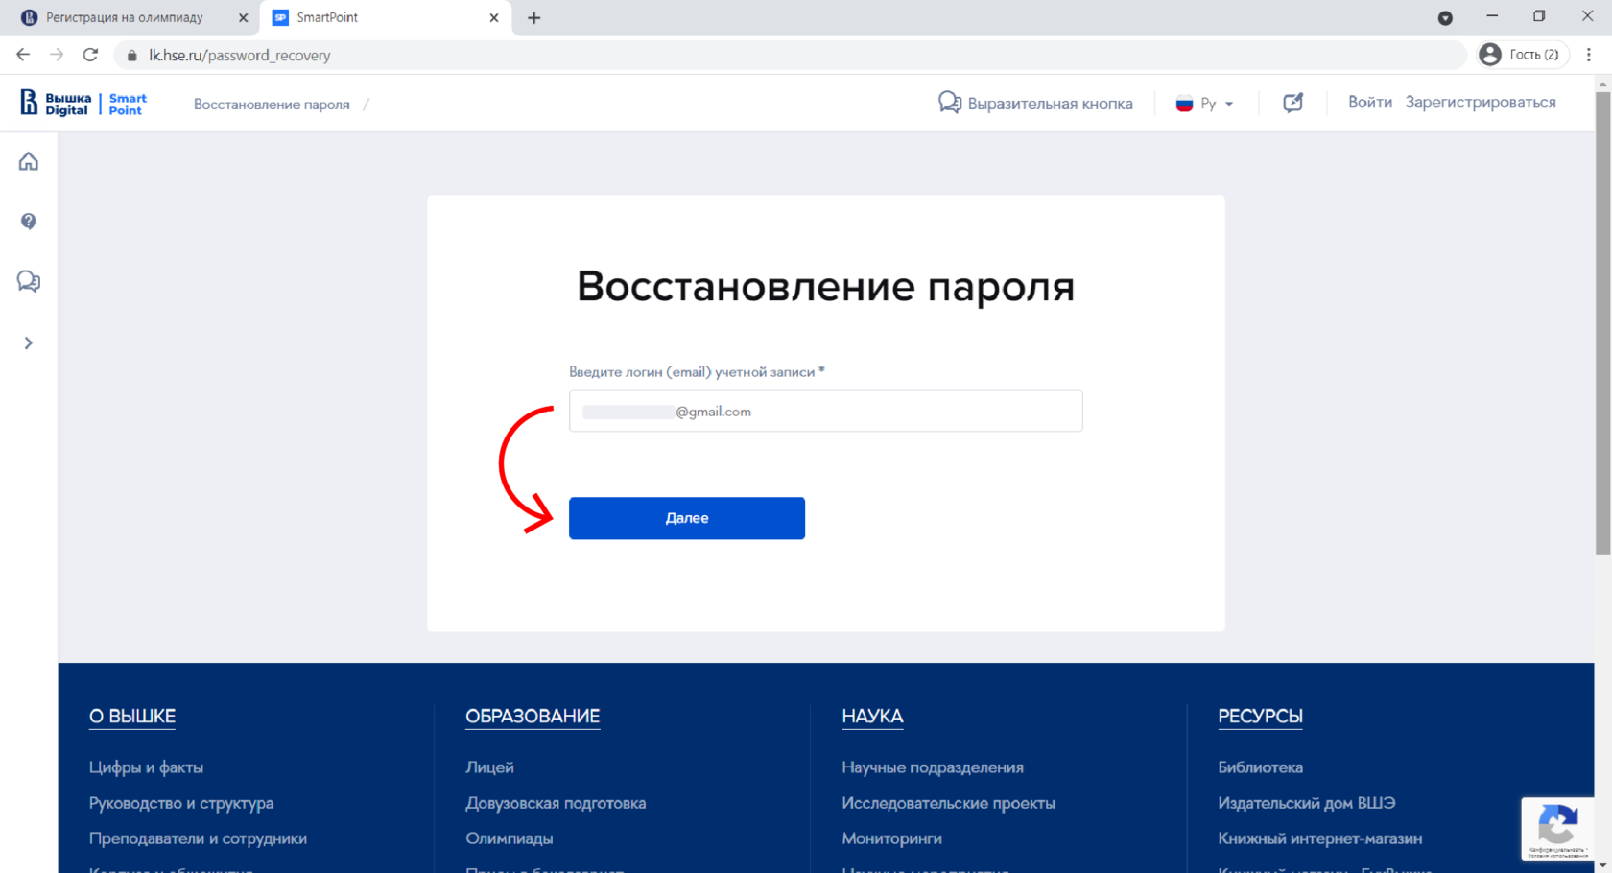Image resolution: width=1612 pixels, height=873 pixels.
Task: Click the site lock security icon
Action: (132, 56)
